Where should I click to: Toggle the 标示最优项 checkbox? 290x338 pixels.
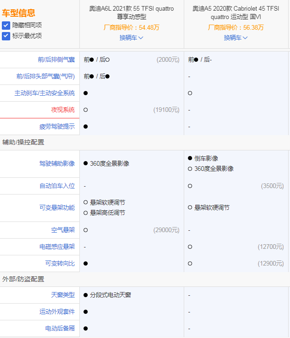(x=6, y=36)
